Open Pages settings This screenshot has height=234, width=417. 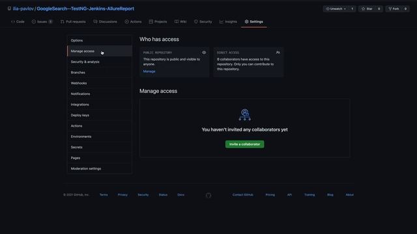(100, 158)
